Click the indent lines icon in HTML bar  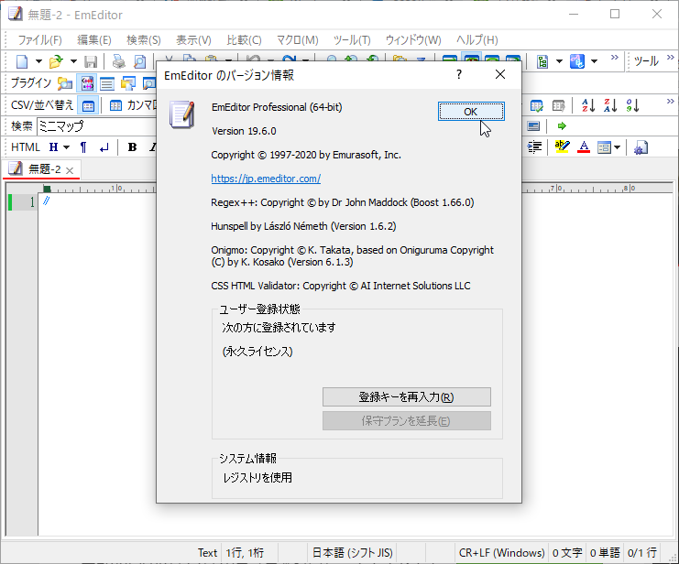click(x=534, y=147)
